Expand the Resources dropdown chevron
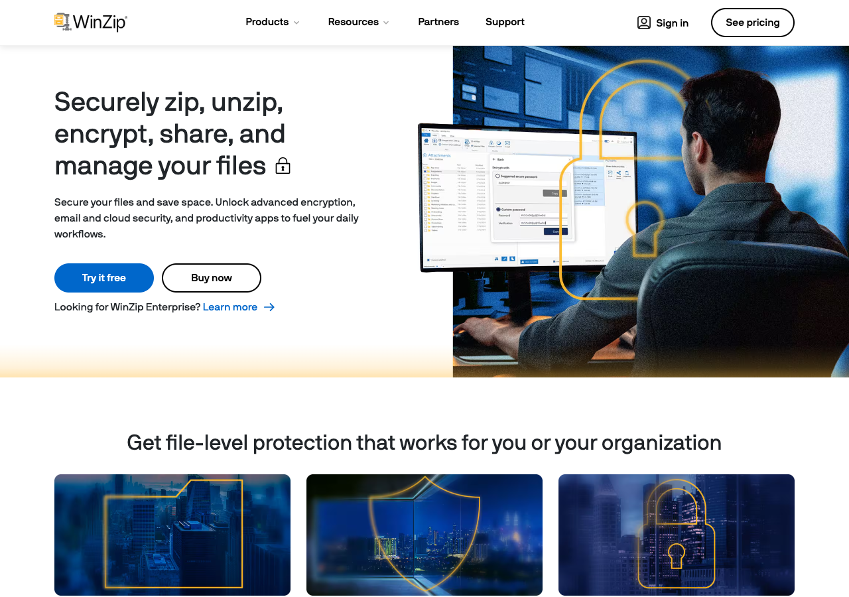Viewport: 849px width, 597px height. coord(385,22)
